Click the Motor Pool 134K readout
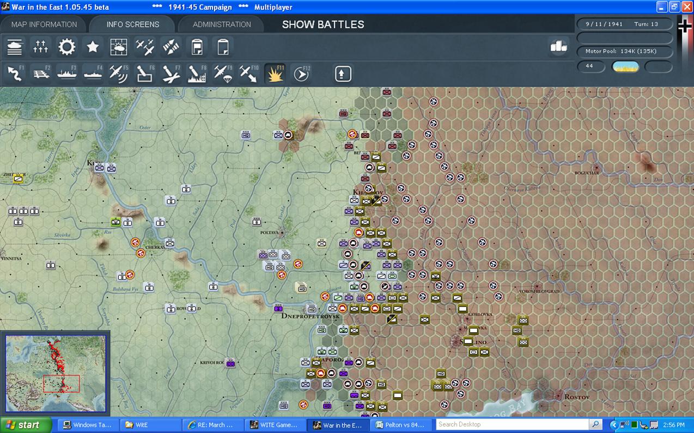 (x=624, y=51)
